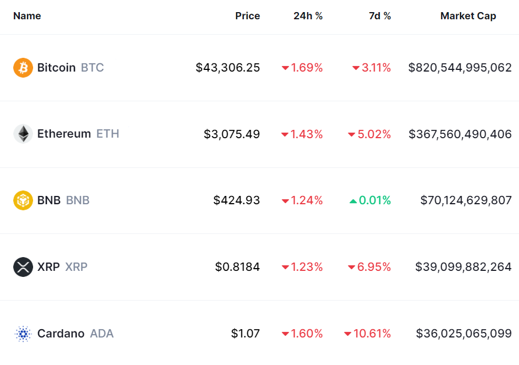Click the Cardano blue dotted logo icon
Screen dimensions: 519x365
tap(23, 334)
